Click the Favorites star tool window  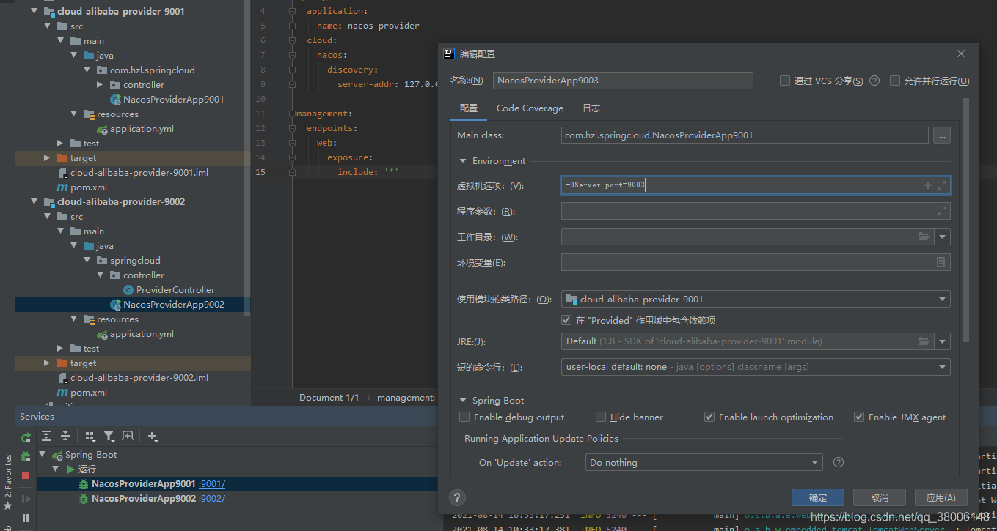coord(8,505)
